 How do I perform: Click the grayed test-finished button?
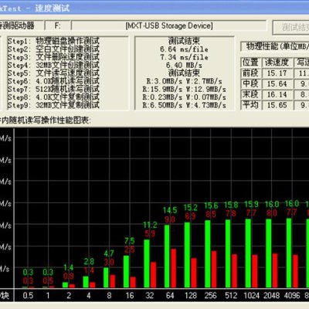291,27
